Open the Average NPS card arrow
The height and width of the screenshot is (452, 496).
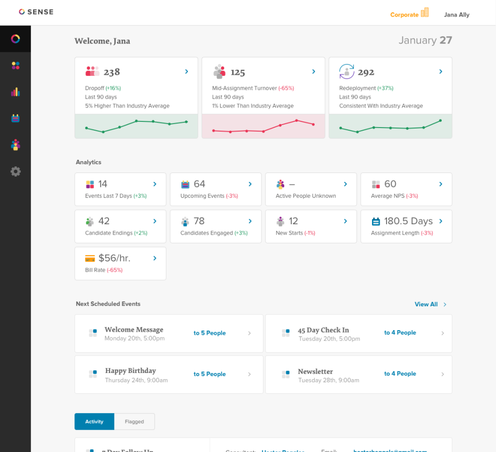click(x=441, y=184)
